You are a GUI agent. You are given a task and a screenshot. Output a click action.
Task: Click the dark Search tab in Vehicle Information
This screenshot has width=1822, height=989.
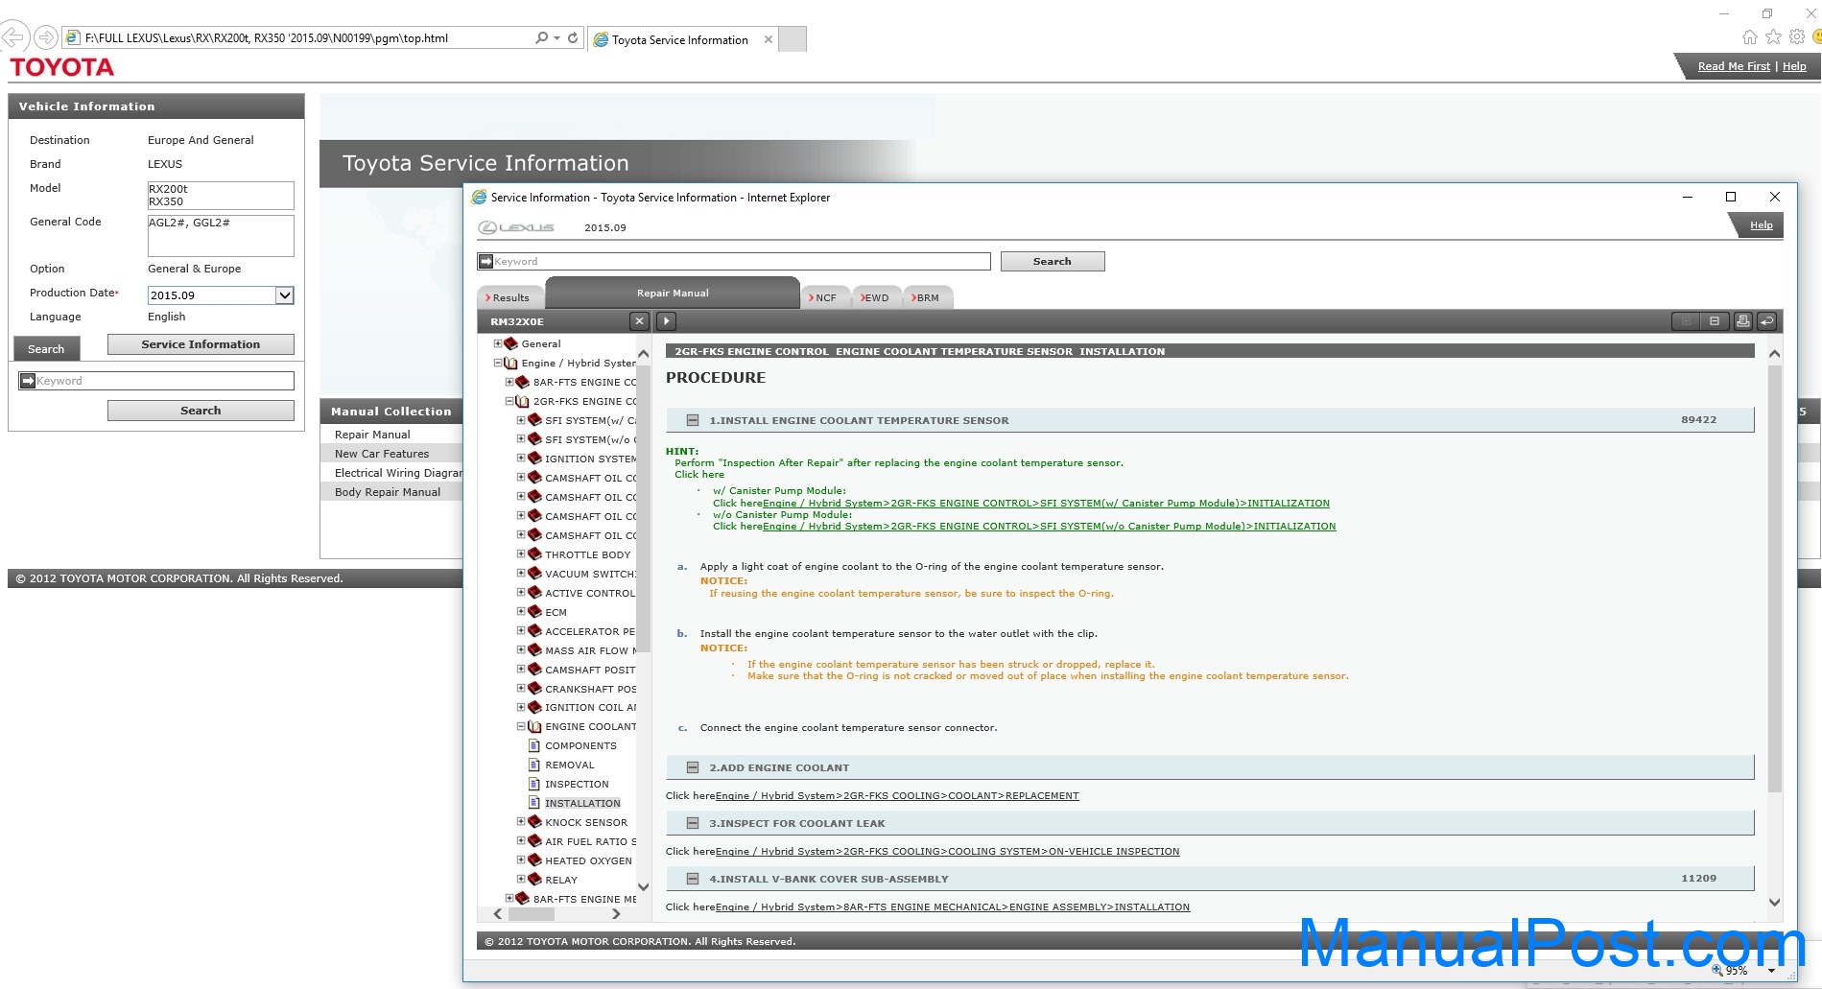[46, 349]
